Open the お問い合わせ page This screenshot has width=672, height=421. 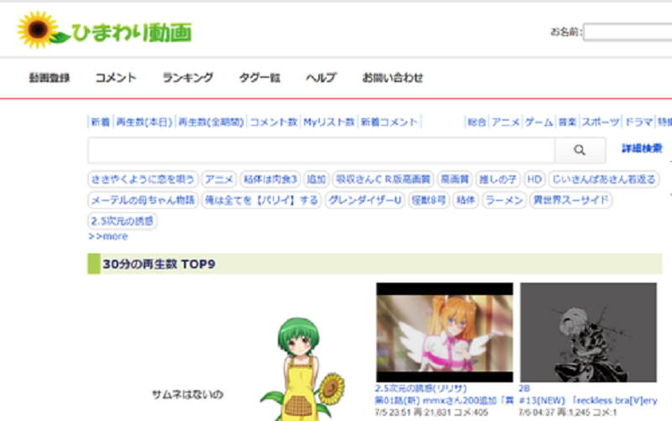tap(392, 77)
